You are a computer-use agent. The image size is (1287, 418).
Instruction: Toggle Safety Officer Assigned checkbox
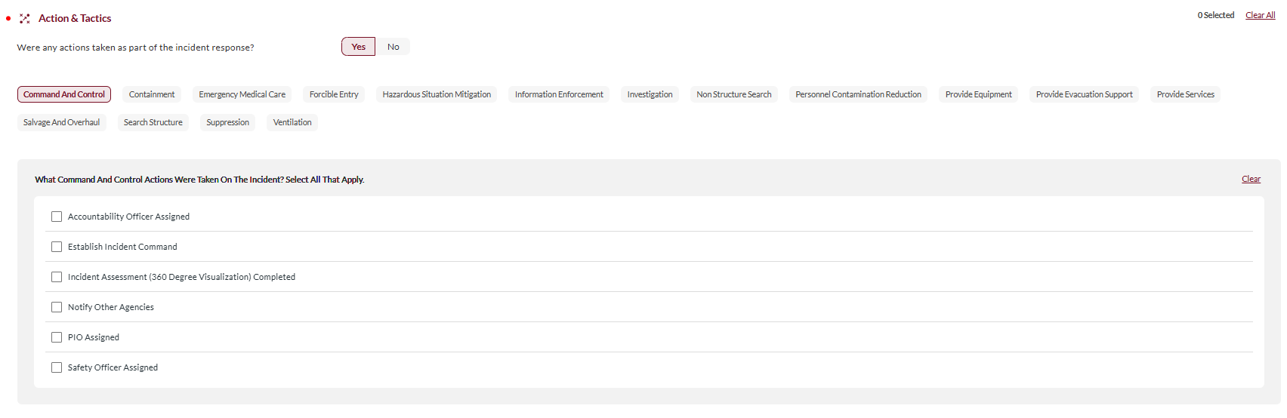tap(57, 367)
